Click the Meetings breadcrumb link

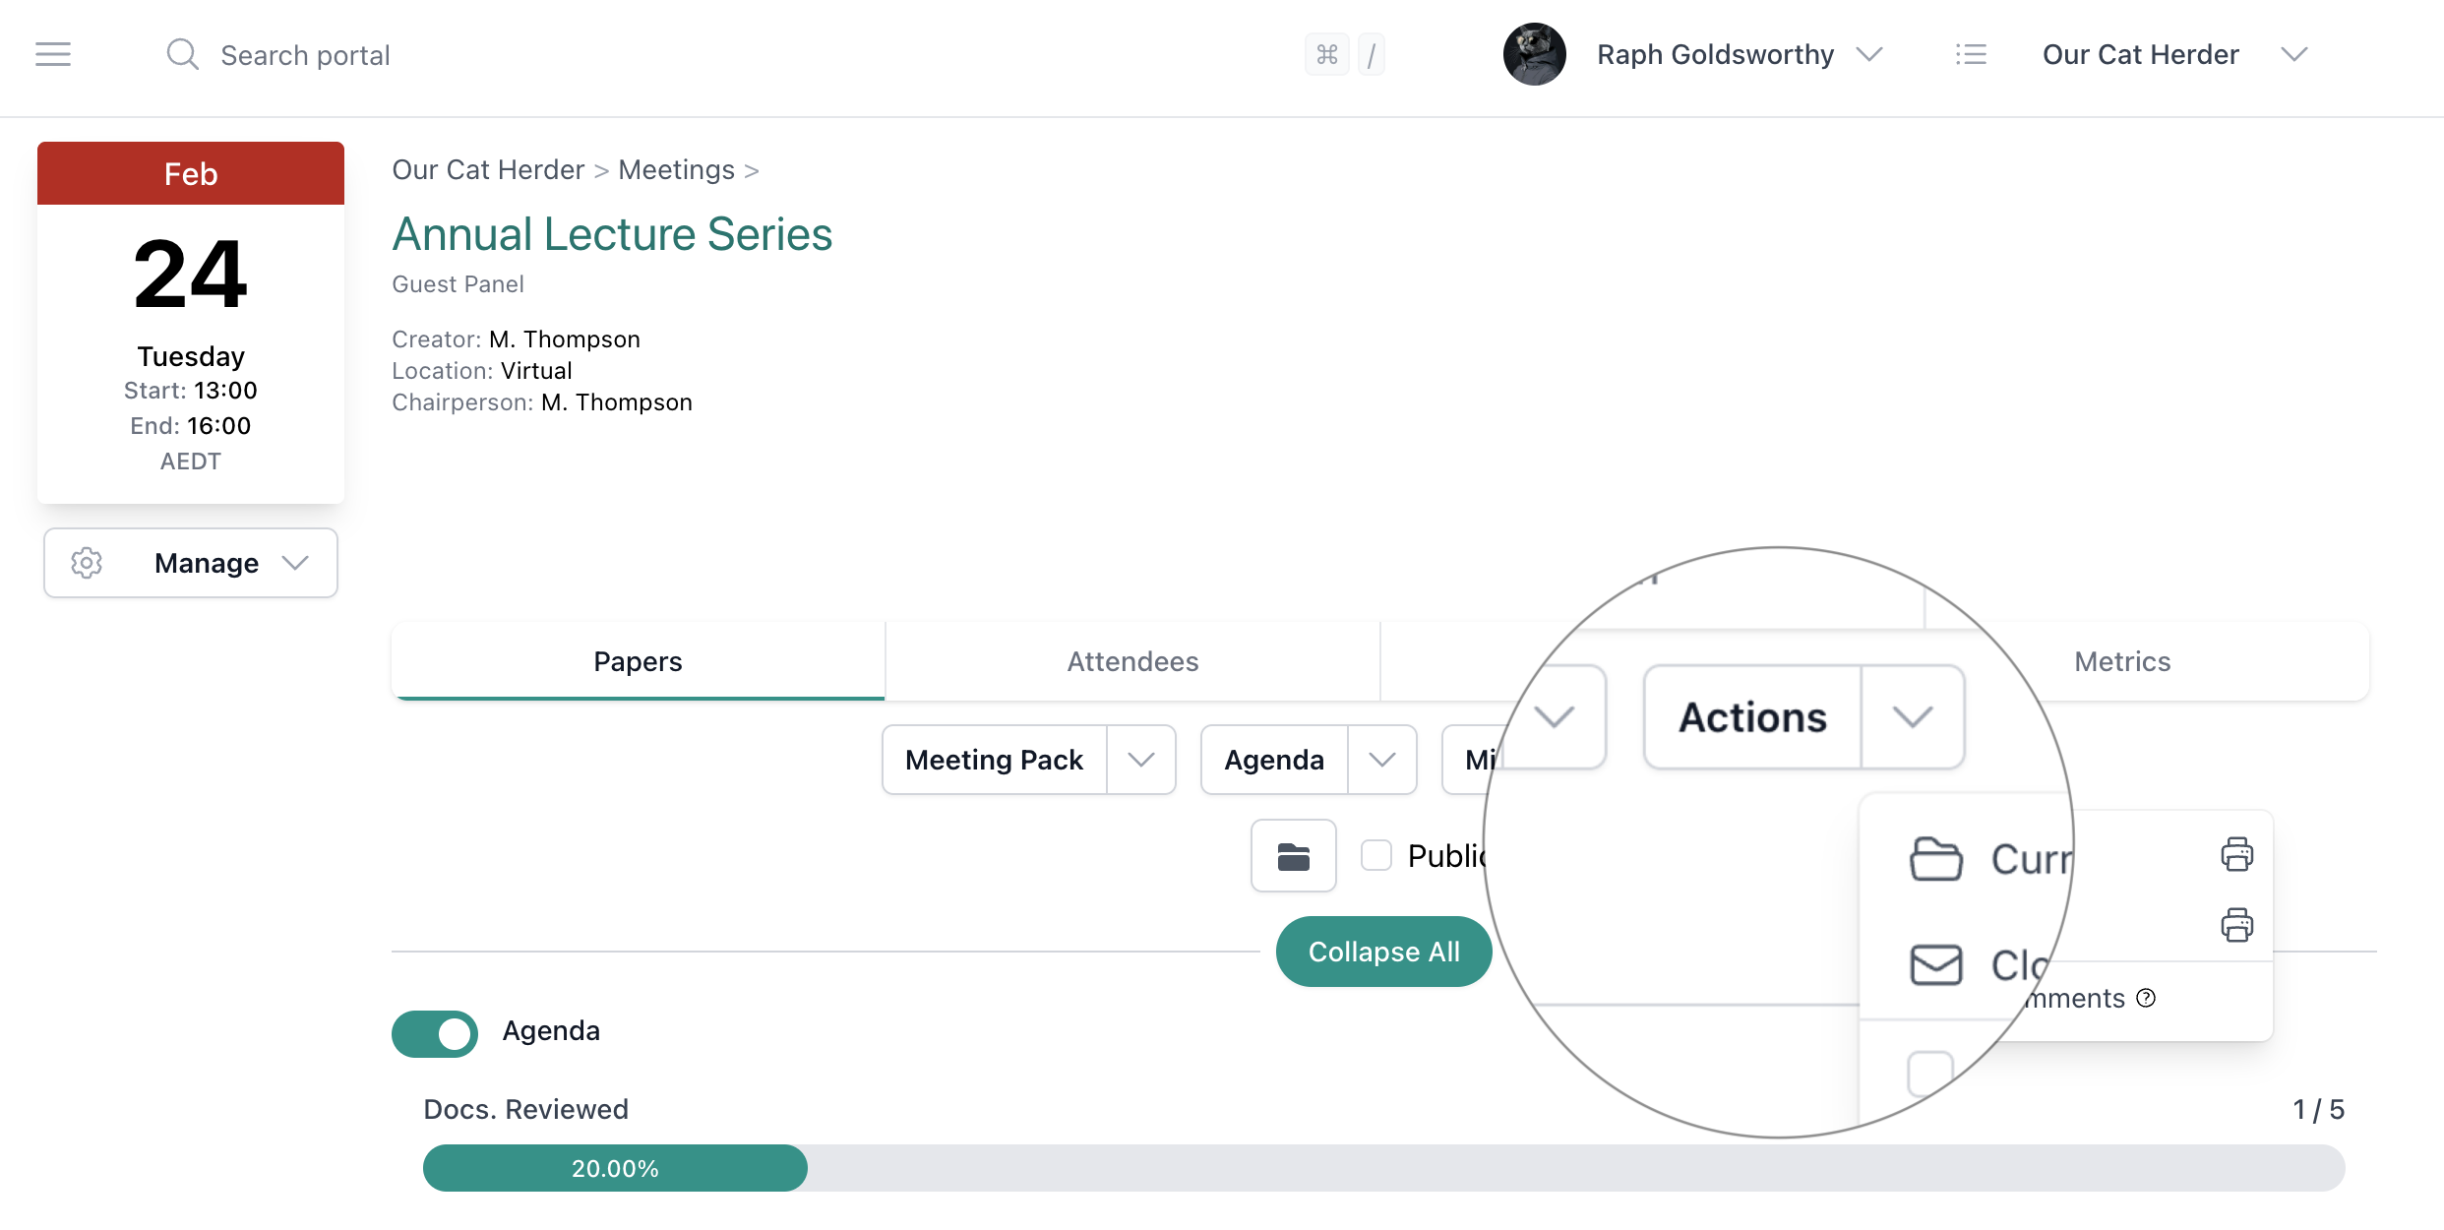click(x=676, y=170)
